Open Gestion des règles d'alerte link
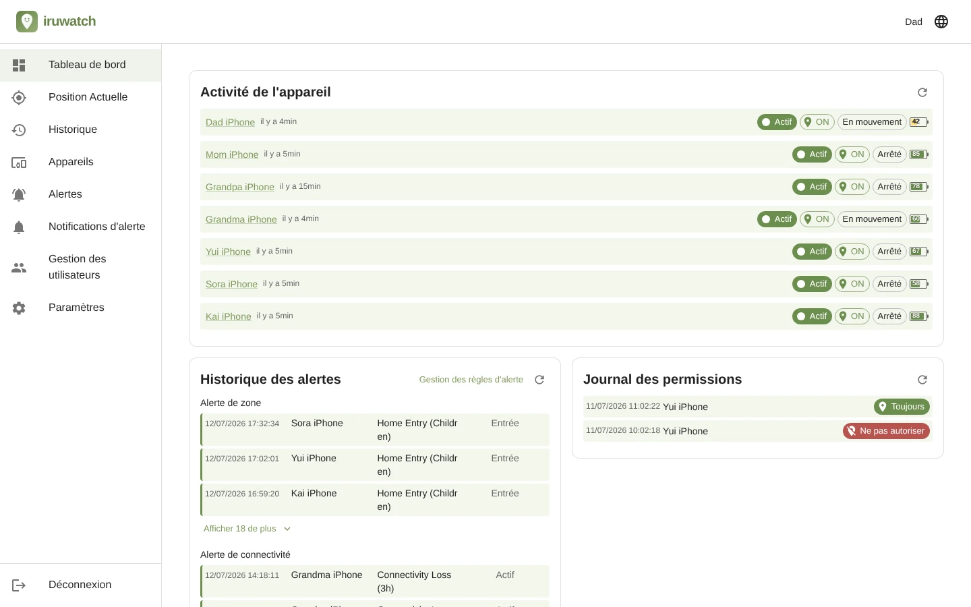971x607 pixels. (471, 380)
